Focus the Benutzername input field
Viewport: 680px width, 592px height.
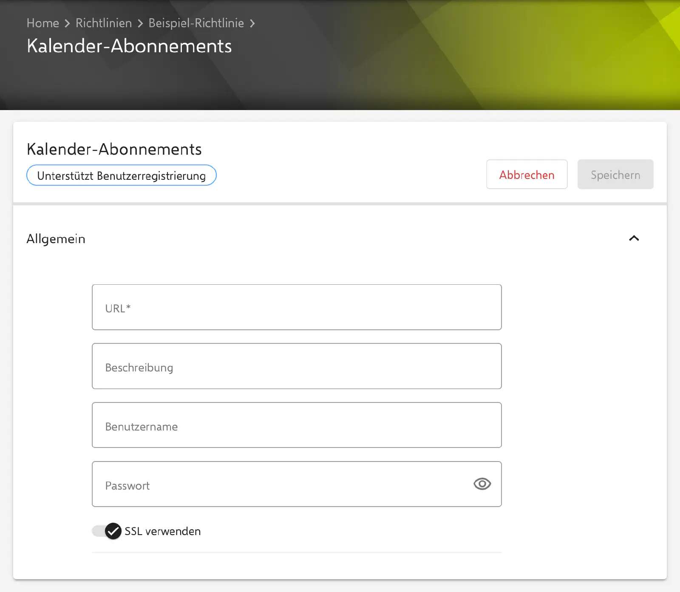[x=297, y=425]
